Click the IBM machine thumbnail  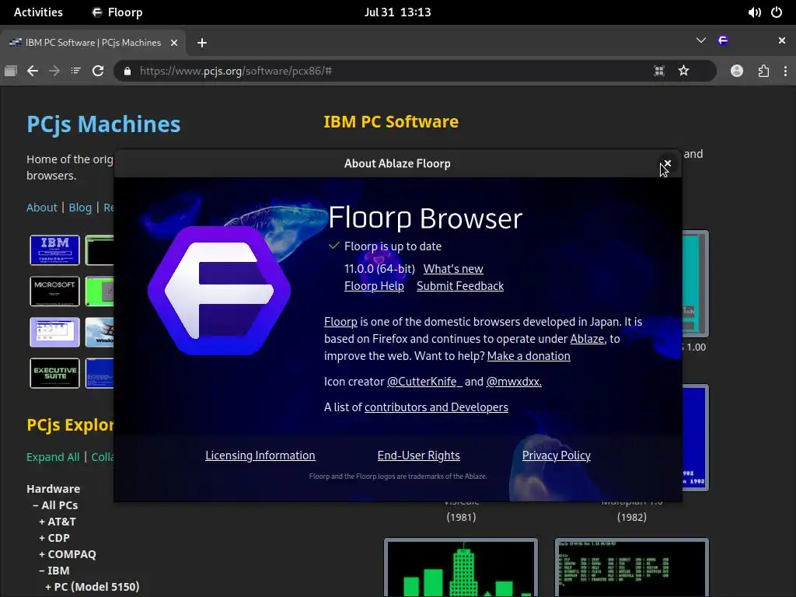pos(55,250)
